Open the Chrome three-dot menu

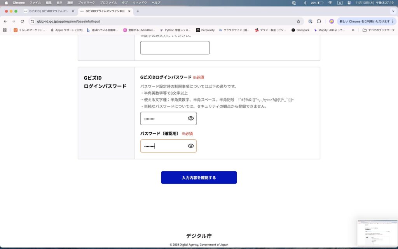point(393,21)
